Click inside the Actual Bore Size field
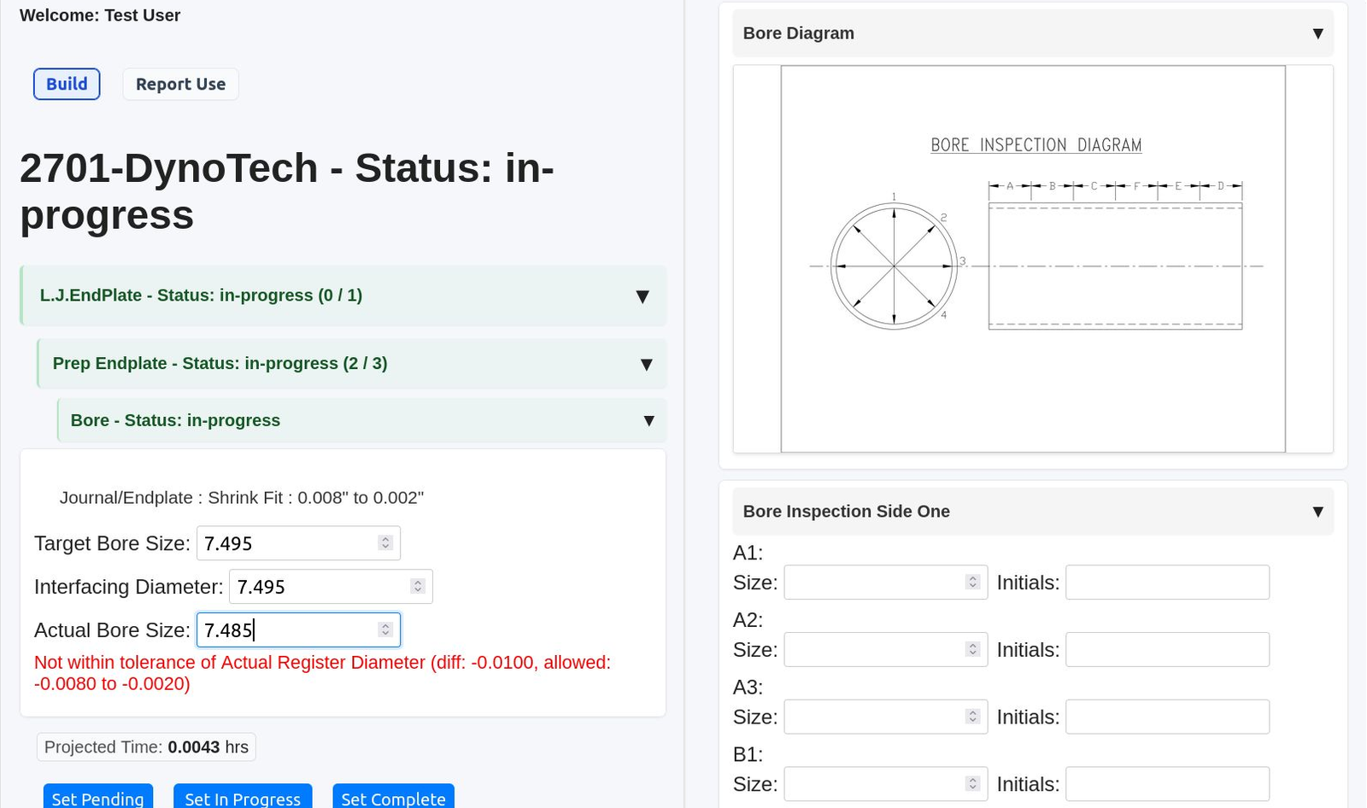The width and height of the screenshot is (1367, 808). click(x=282, y=629)
